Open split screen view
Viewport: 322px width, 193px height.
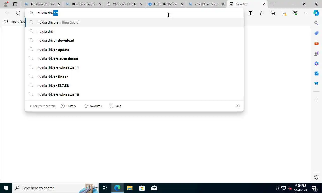pyautogui.click(x=250, y=13)
